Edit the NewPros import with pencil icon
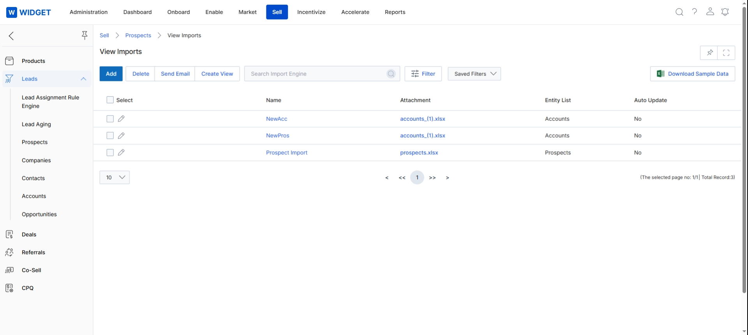 [121, 136]
